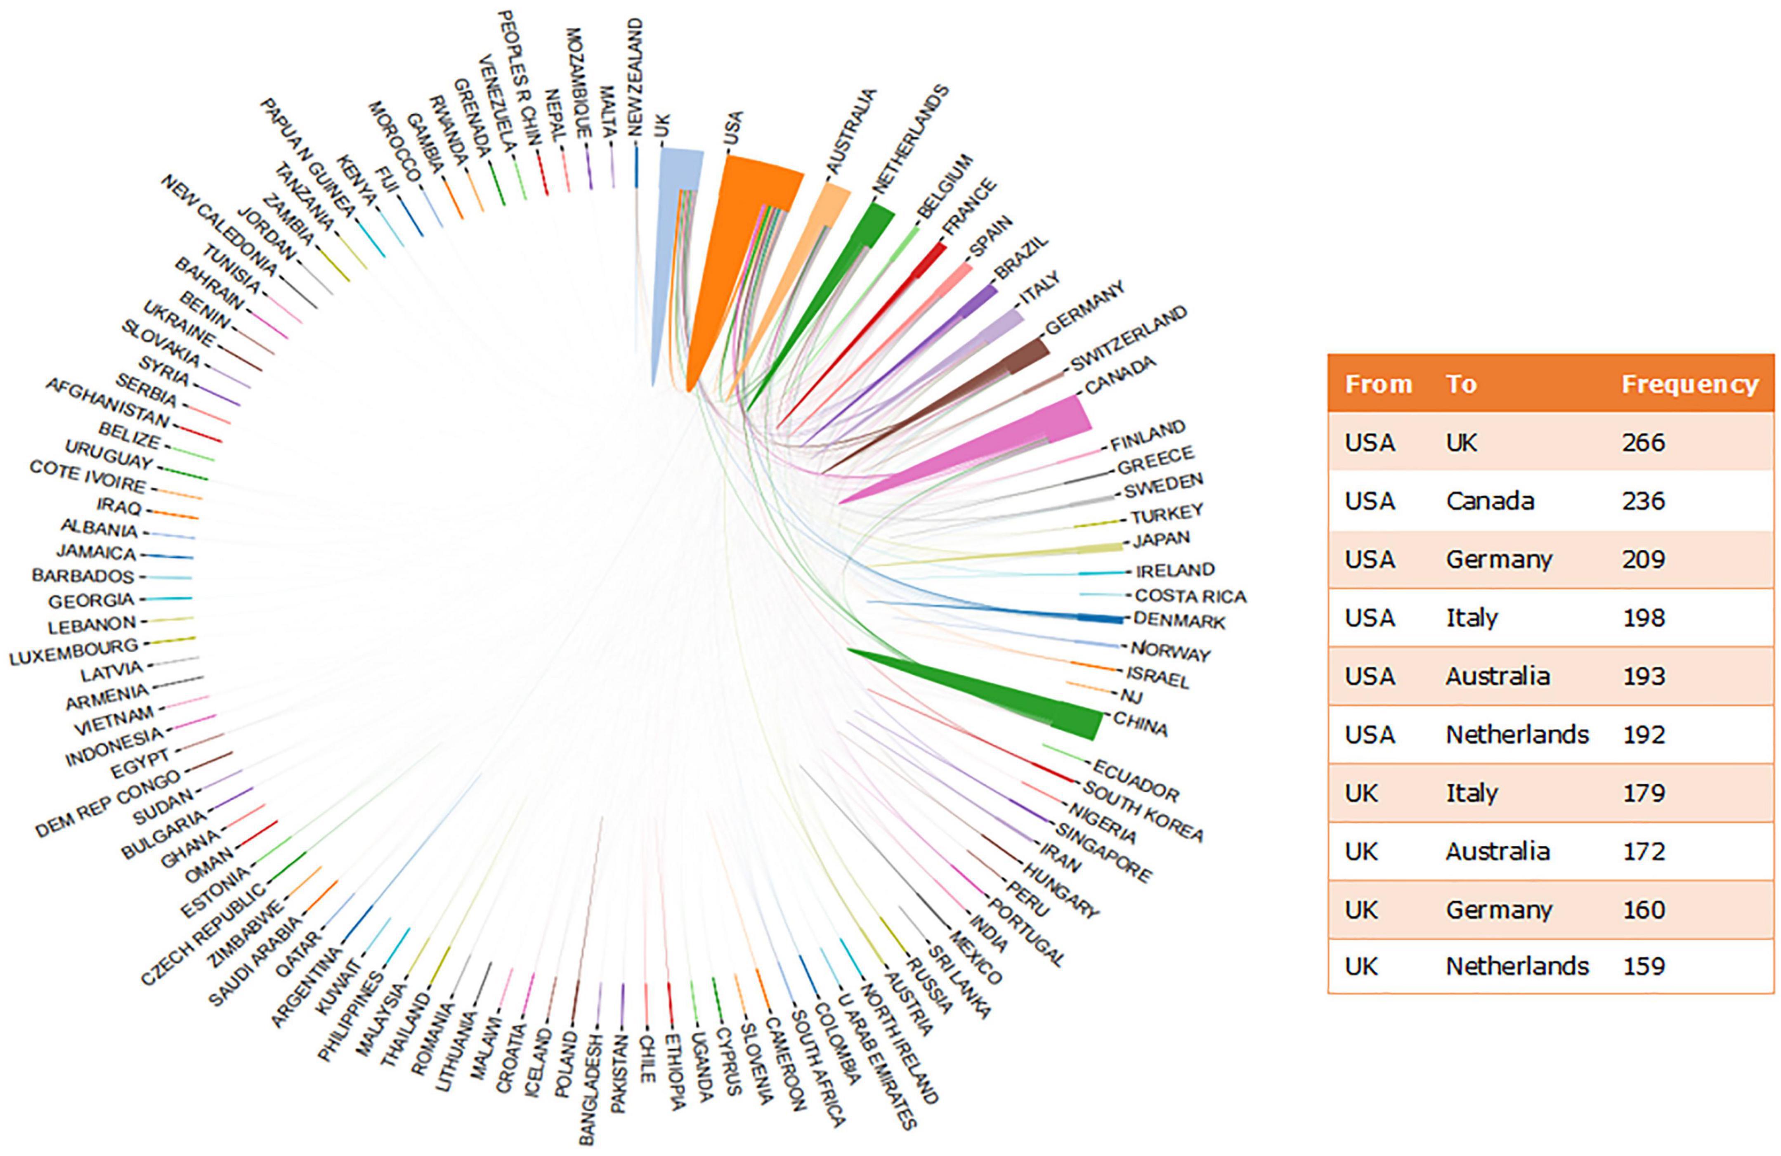Click the FRANCE label on the diagram
The image size is (1781, 1156).
(x=969, y=206)
